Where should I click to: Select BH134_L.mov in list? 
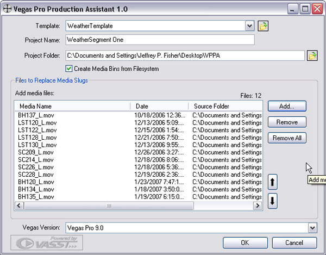[36, 189]
